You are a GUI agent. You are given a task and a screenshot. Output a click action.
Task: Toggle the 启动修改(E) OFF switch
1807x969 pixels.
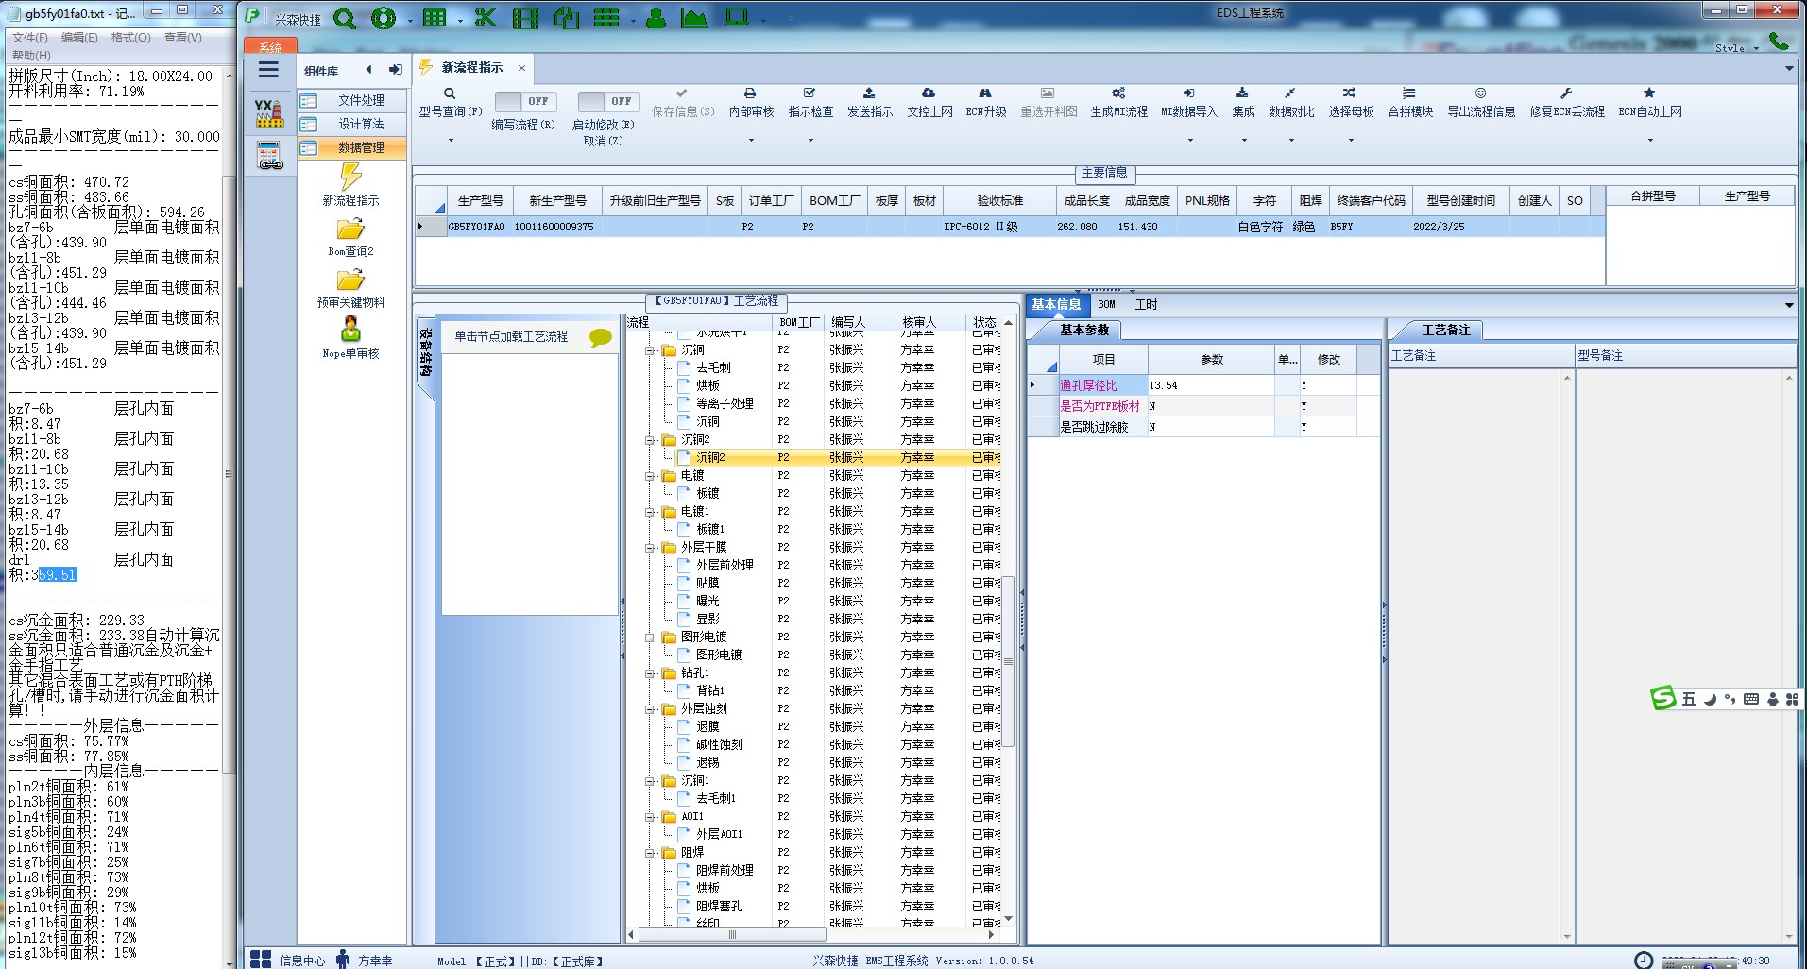(x=607, y=101)
